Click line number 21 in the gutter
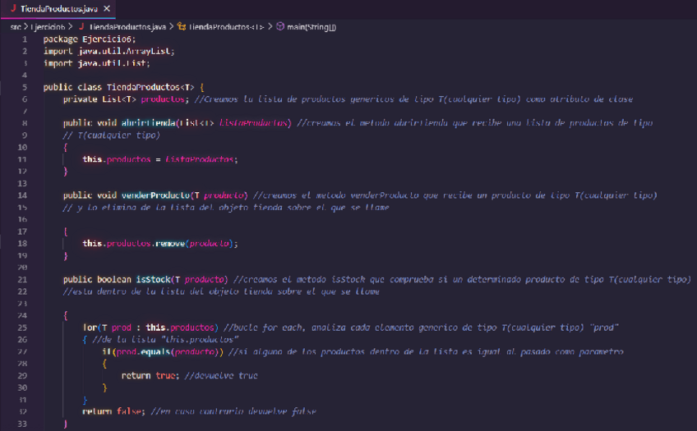 (24, 280)
